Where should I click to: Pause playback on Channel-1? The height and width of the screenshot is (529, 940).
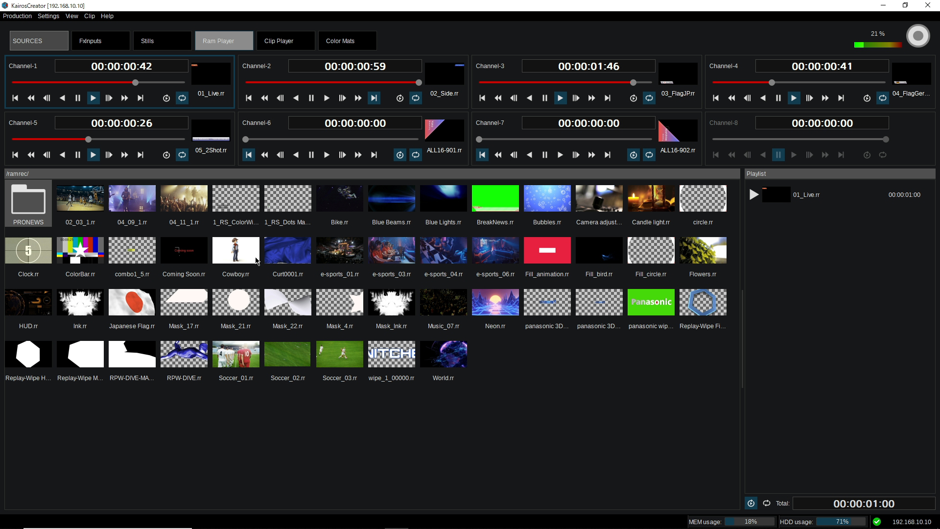pyautogui.click(x=77, y=98)
